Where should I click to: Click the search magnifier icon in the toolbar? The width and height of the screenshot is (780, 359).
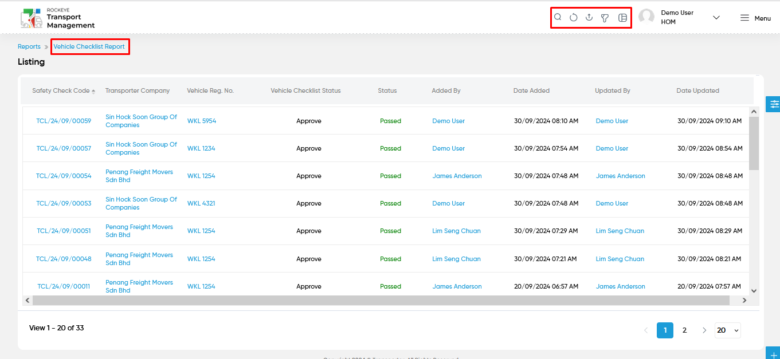point(558,17)
